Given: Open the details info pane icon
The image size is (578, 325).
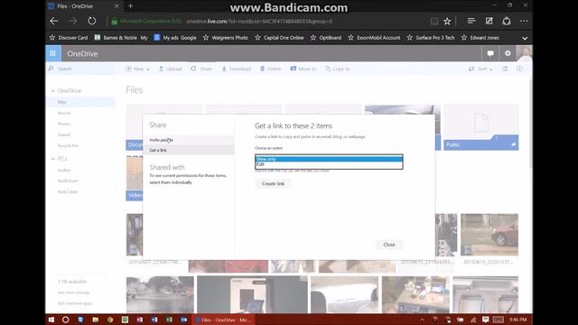Looking at the screenshot, I should pos(519,69).
